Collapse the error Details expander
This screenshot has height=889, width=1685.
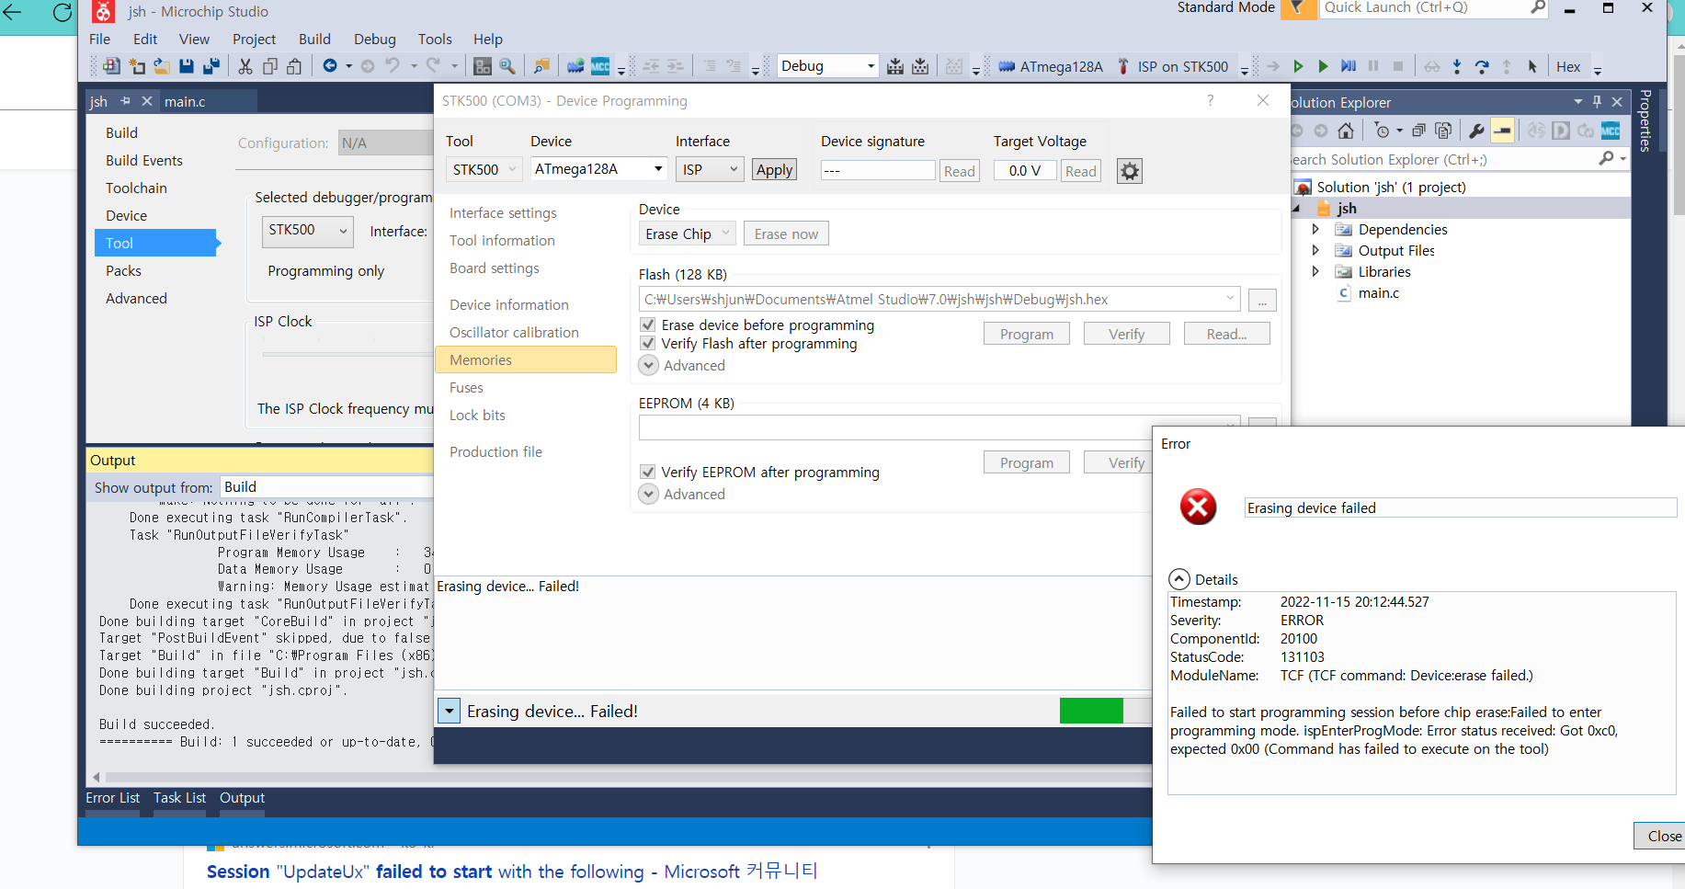click(1179, 579)
